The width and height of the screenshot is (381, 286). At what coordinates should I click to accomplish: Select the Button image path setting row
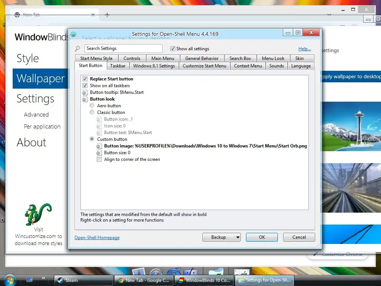pyautogui.click(x=205, y=146)
